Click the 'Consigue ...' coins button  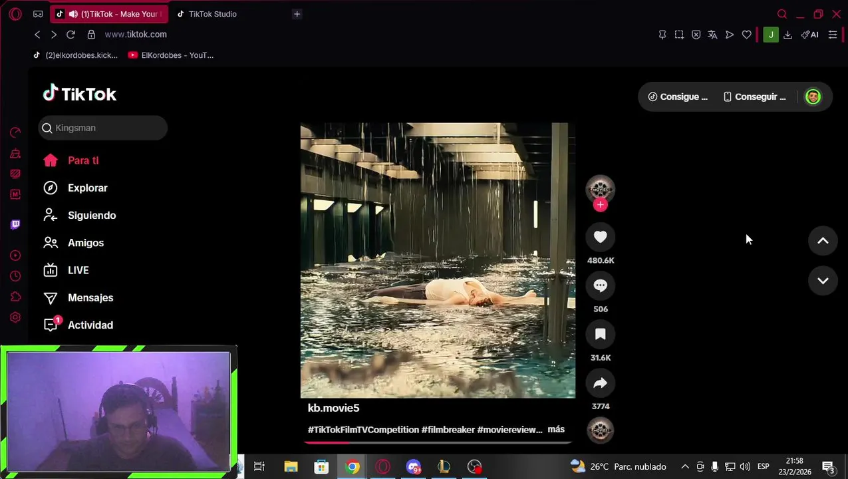click(x=678, y=96)
